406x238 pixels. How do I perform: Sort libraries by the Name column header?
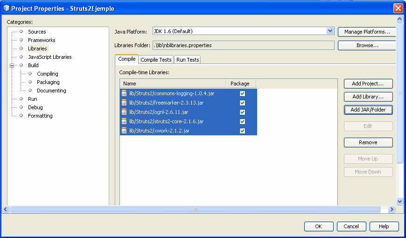(x=173, y=84)
